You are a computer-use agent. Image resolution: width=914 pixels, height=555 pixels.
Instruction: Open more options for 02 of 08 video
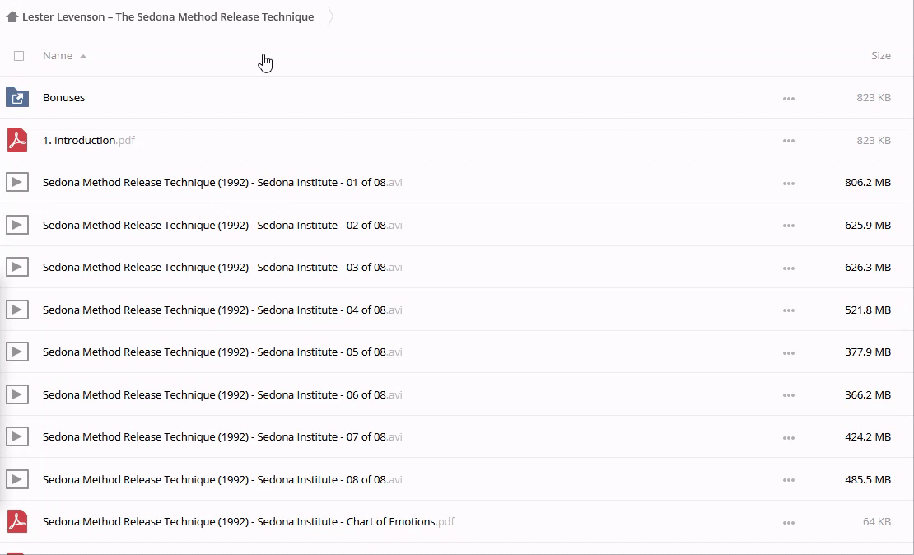pos(788,226)
